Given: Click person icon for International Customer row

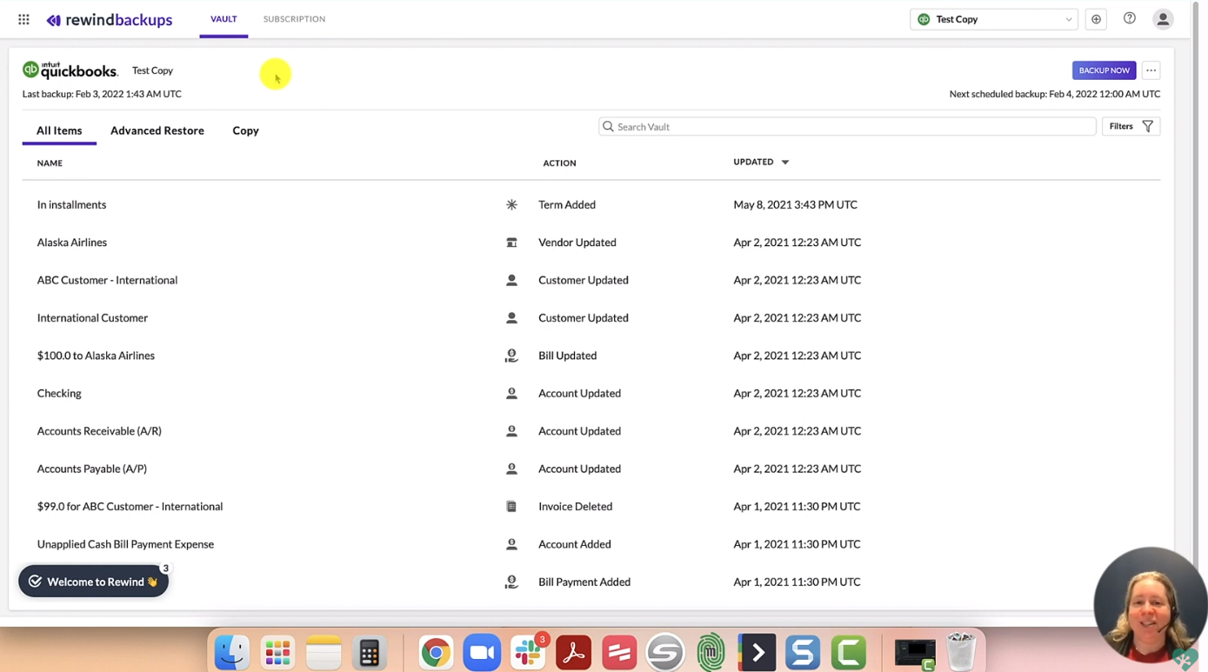Looking at the screenshot, I should point(511,318).
